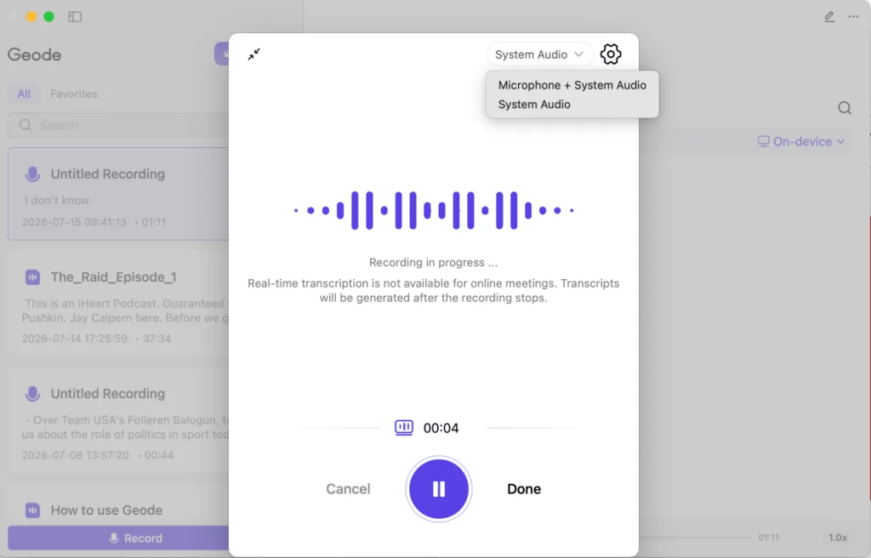
Task: Open the System Audio source dropdown
Action: point(539,54)
